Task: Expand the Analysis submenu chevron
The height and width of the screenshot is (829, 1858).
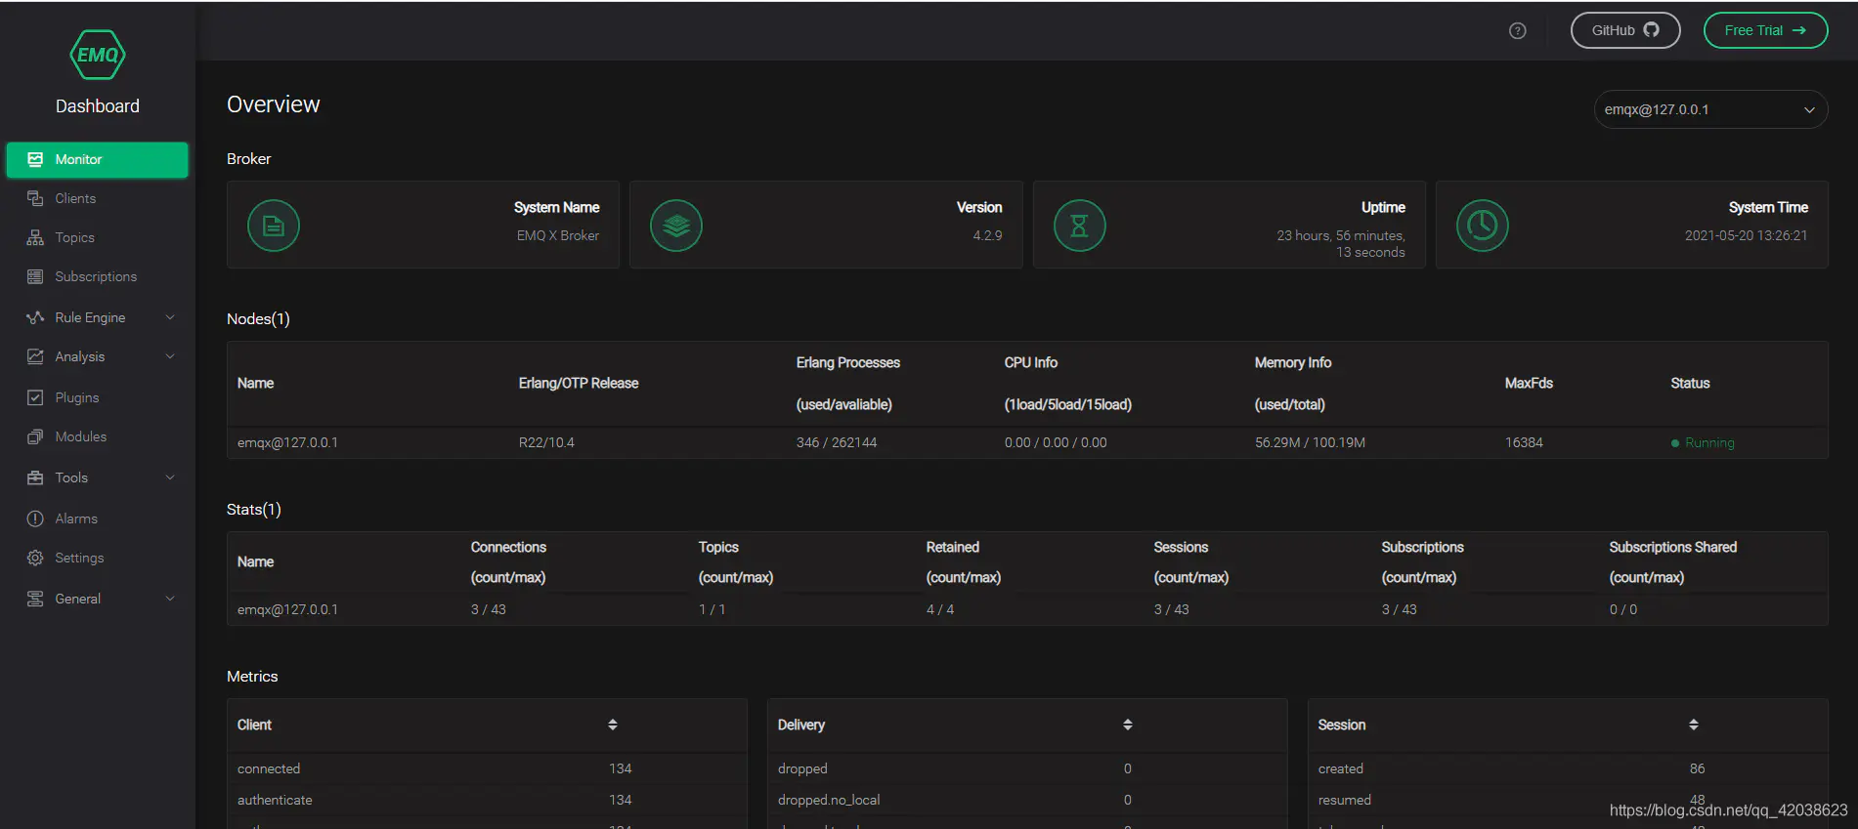Action: (170, 356)
